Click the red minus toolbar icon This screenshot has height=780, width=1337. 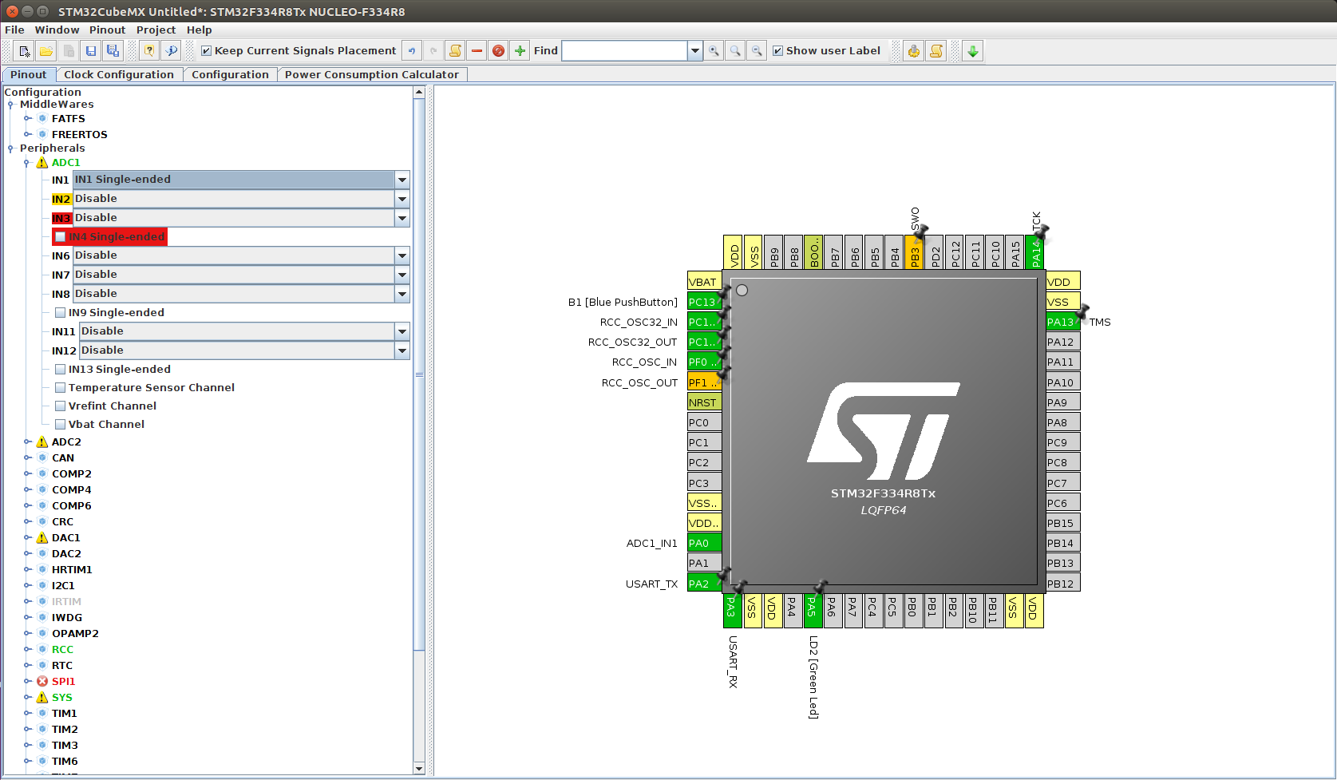[477, 51]
